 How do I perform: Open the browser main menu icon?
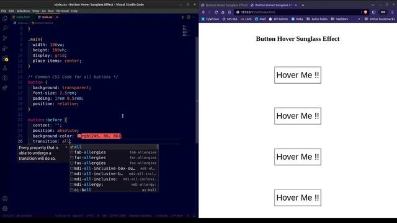coord(393,12)
